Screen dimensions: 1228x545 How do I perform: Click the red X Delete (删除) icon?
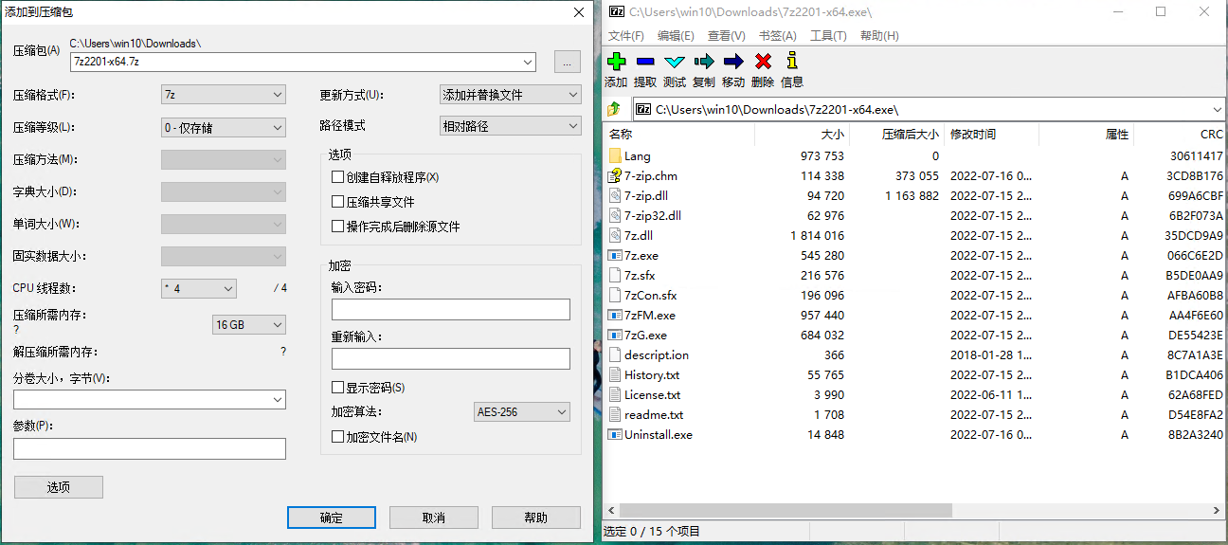coord(763,62)
